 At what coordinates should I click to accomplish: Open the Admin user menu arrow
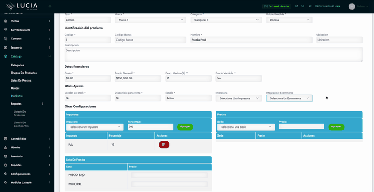click(367, 7)
